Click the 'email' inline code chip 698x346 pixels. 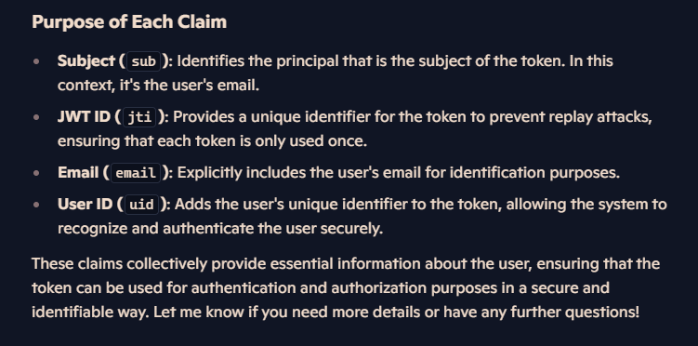point(136,173)
